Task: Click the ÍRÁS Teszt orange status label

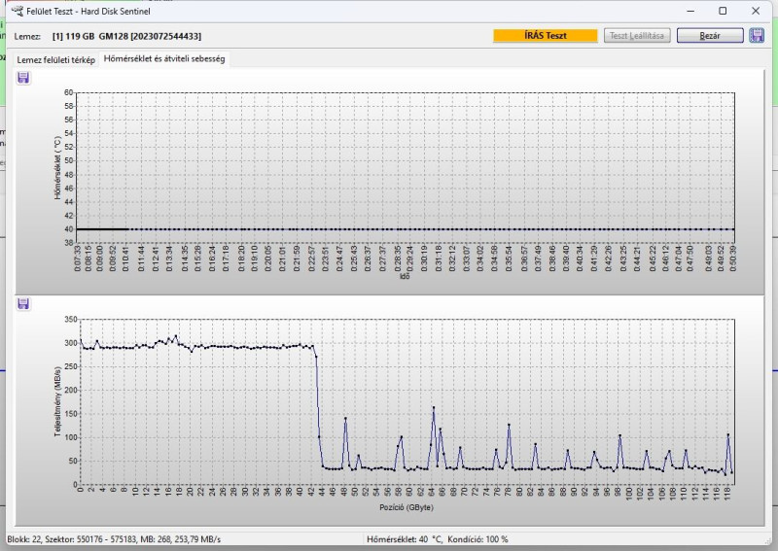Action: [546, 35]
